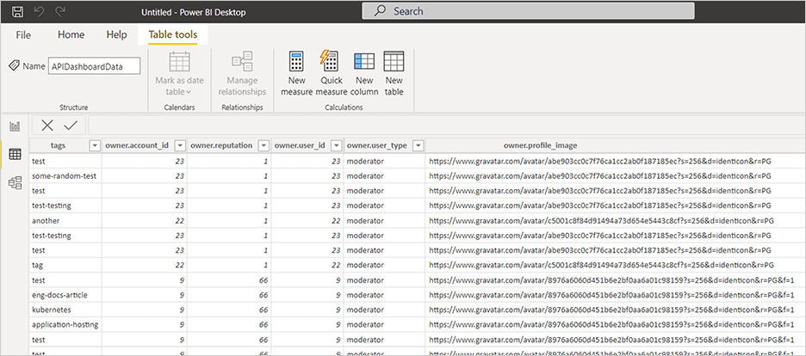Viewport: 806px width, 356px height.
Task: Switch to the Home tab
Action: click(x=71, y=35)
